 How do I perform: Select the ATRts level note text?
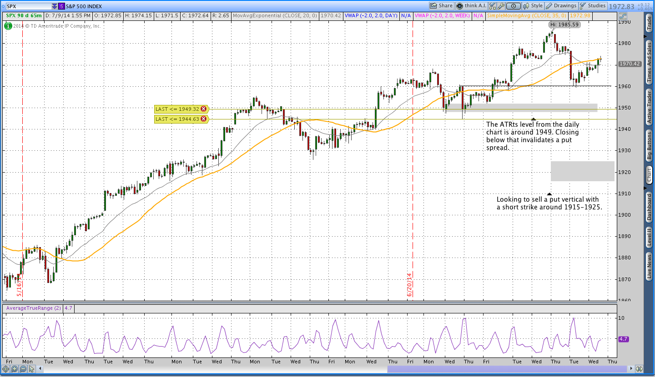coord(533,136)
